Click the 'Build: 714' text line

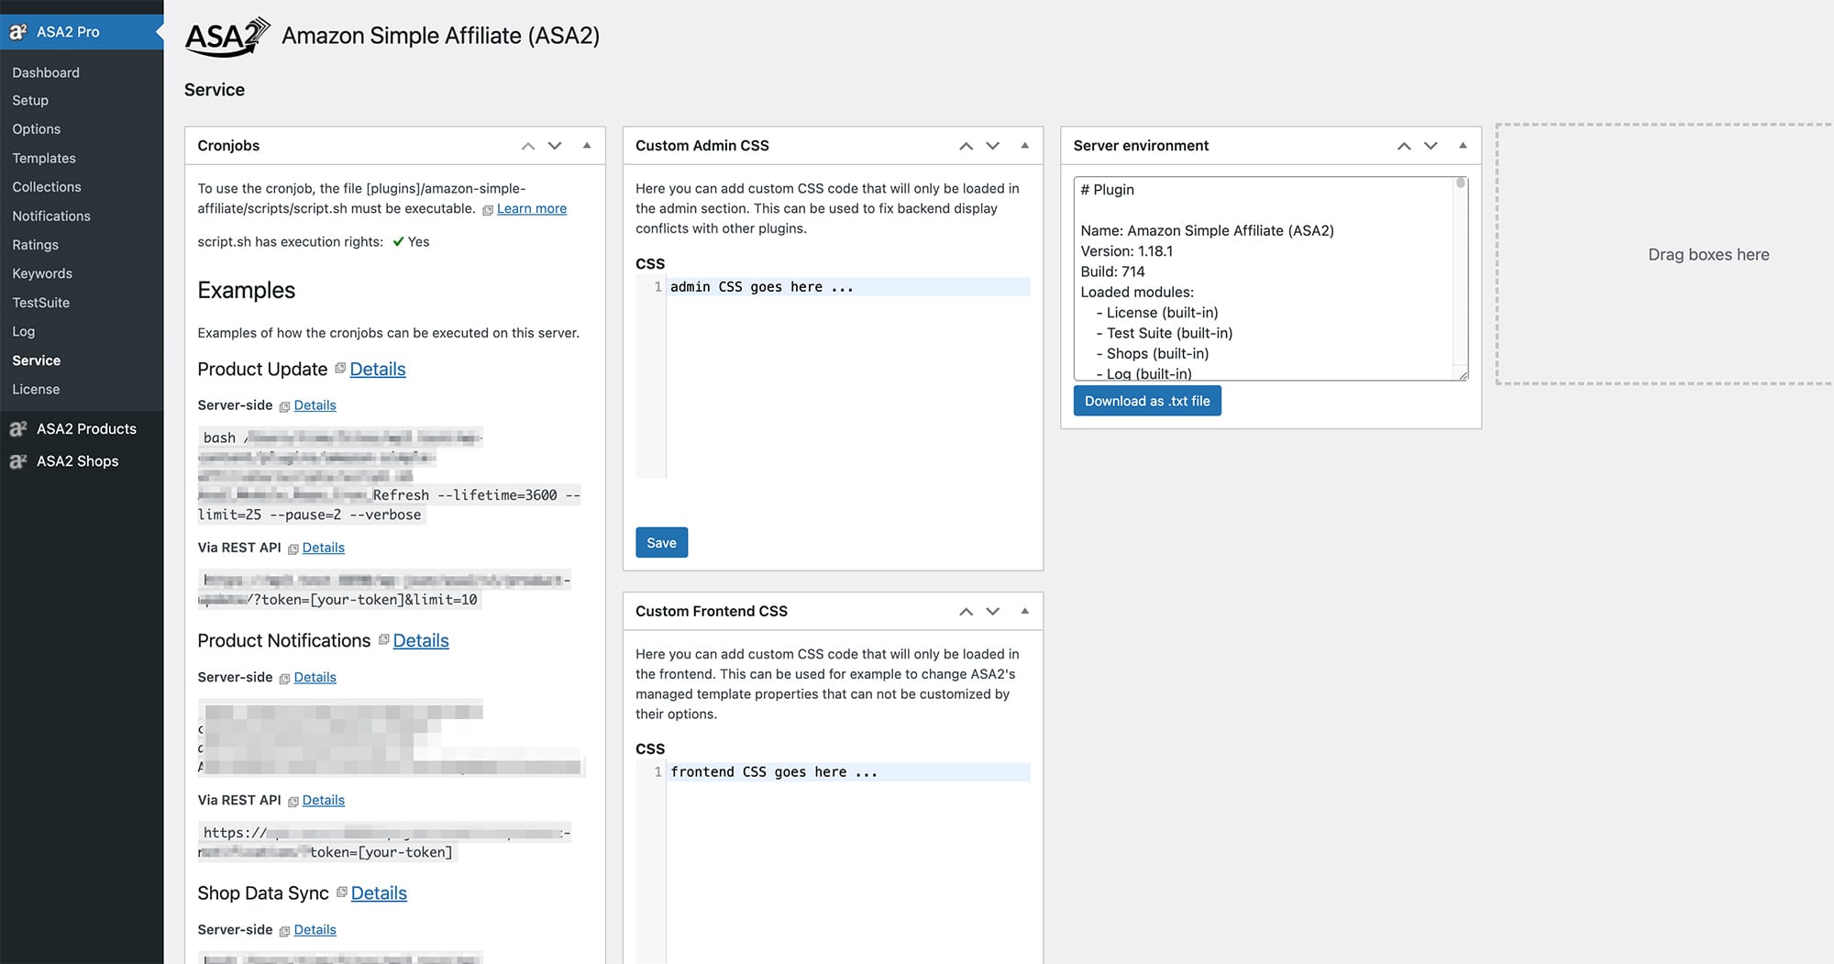point(1112,272)
